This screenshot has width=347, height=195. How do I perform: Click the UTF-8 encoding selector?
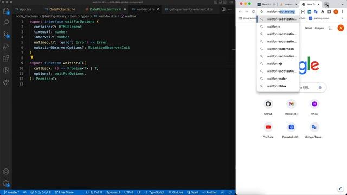tap(128, 192)
